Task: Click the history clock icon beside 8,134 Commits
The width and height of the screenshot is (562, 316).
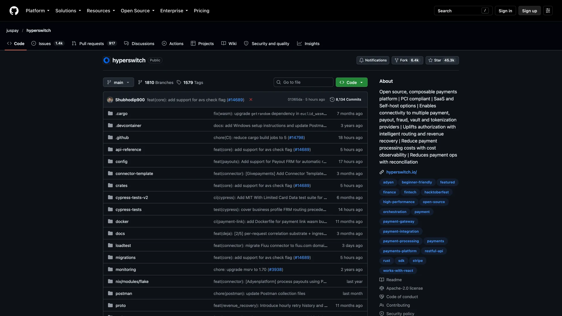Action: point(332,99)
